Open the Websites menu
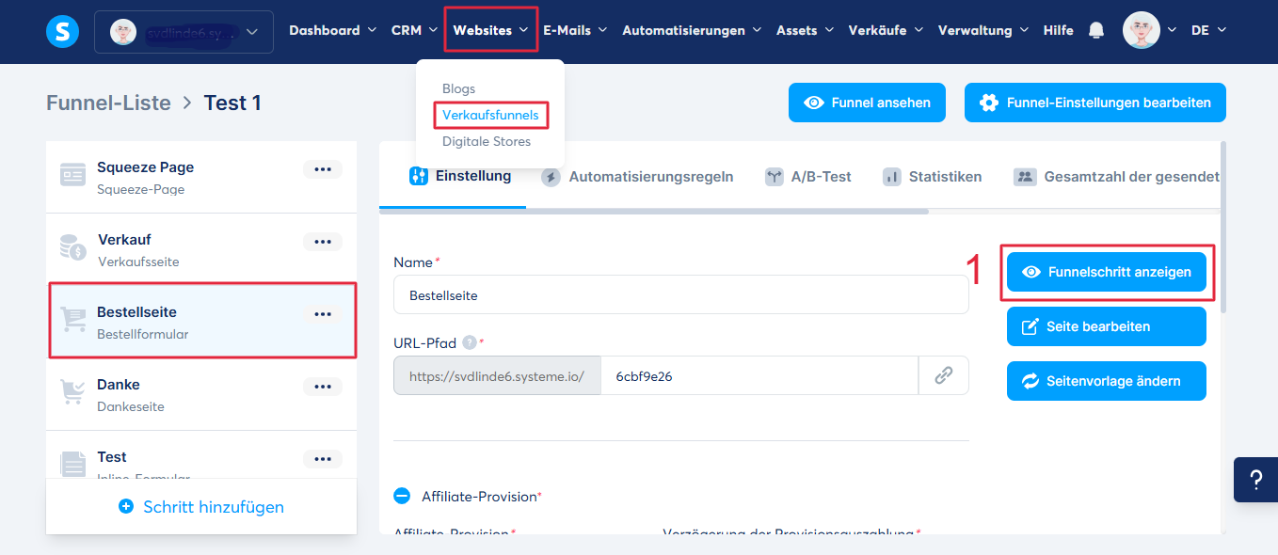 click(491, 30)
